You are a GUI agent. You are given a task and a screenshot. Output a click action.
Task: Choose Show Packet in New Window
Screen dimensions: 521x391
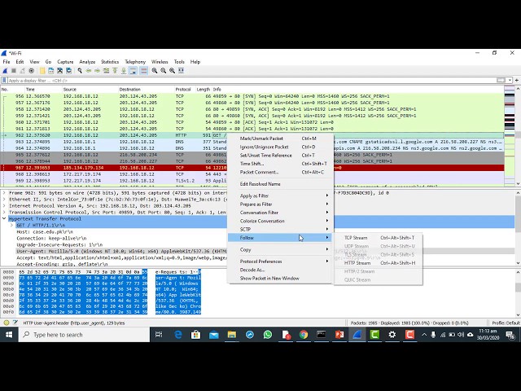281,279
